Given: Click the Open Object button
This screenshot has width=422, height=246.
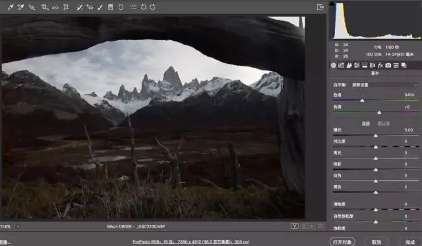Looking at the screenshot, I should pos(342,242).
